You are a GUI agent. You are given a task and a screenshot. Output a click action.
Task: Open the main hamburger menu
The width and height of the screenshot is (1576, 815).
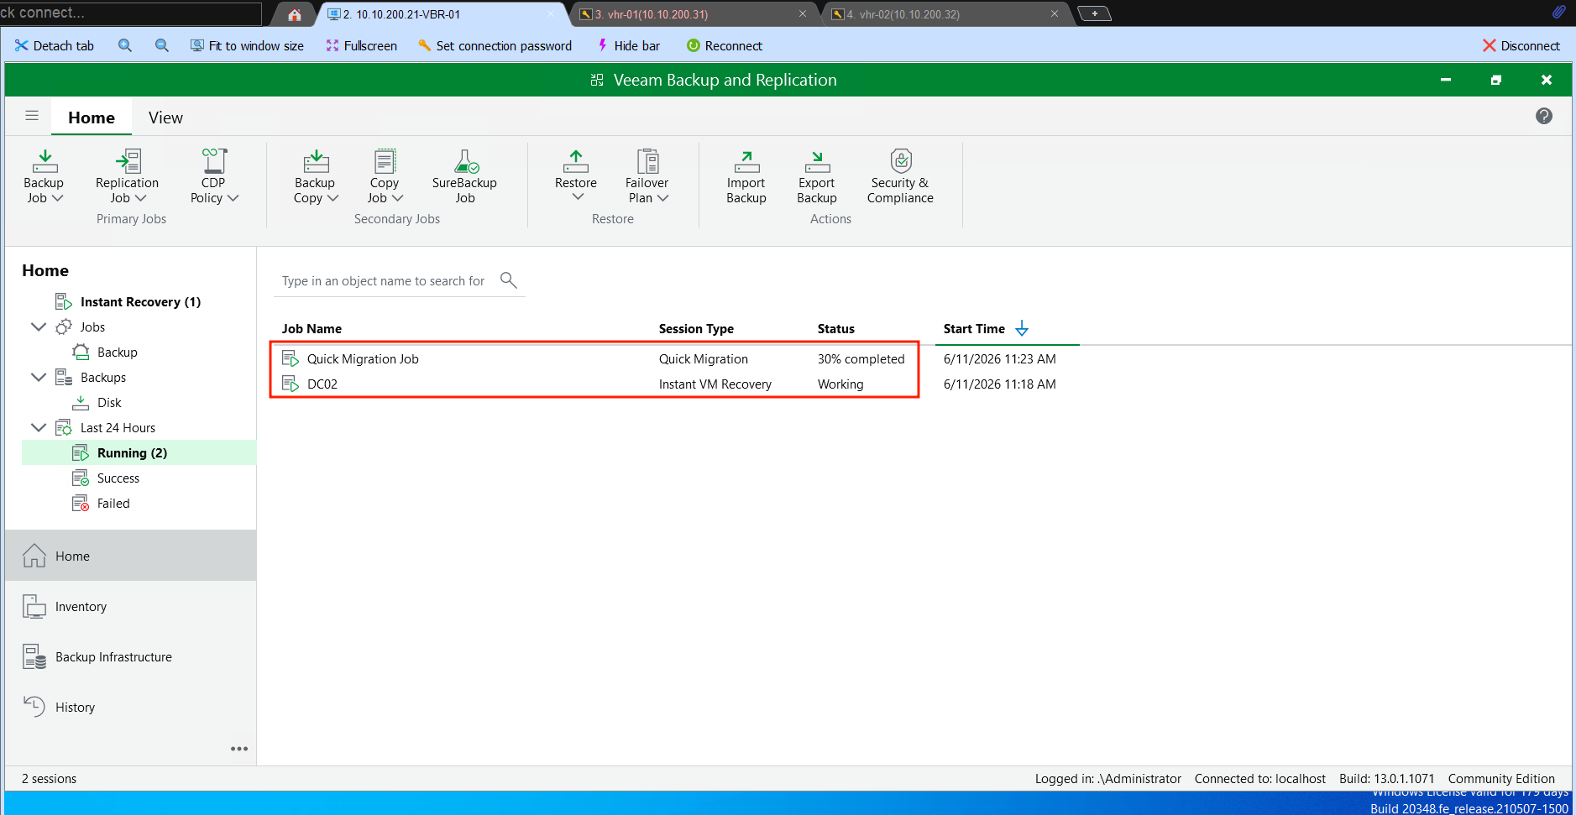32,116
